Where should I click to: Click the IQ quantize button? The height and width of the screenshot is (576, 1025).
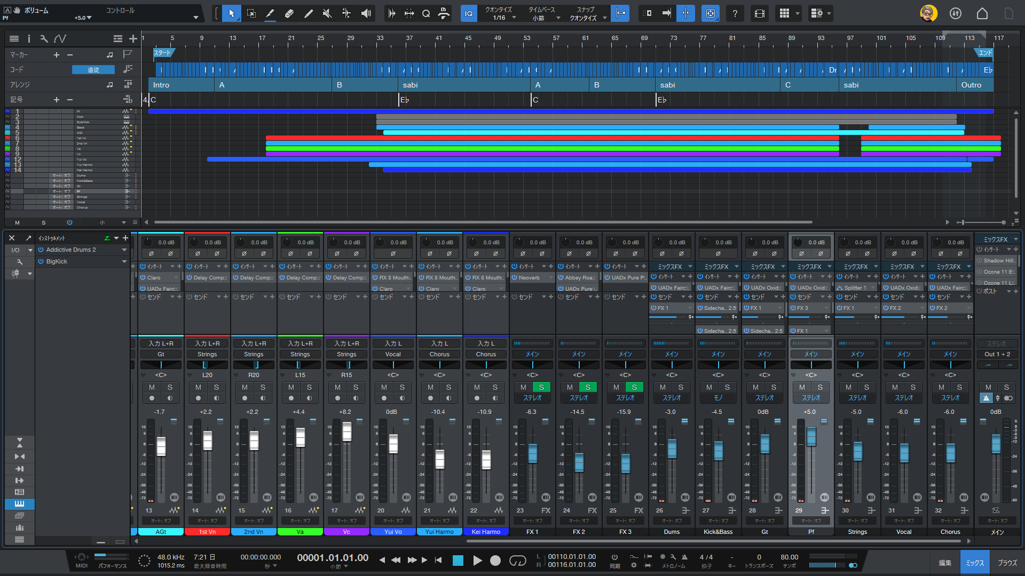coord(468,13)
